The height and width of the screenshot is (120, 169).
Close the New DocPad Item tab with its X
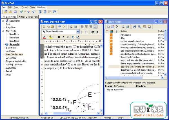tap(19, 17)
